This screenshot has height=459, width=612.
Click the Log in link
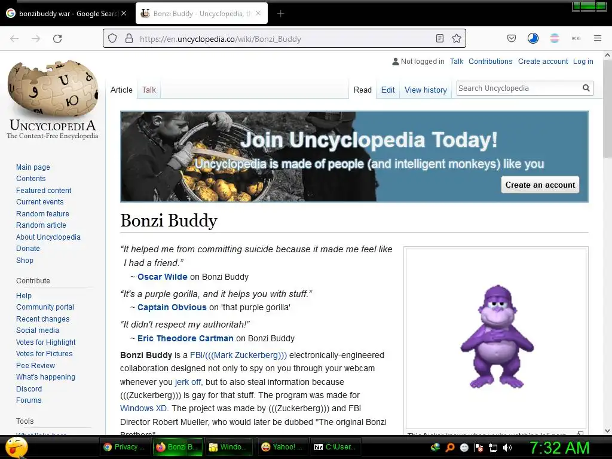point(583,62)
